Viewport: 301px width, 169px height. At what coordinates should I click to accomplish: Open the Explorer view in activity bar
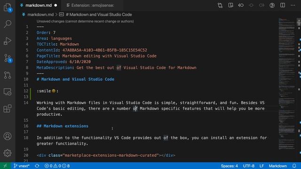point(8,8)
